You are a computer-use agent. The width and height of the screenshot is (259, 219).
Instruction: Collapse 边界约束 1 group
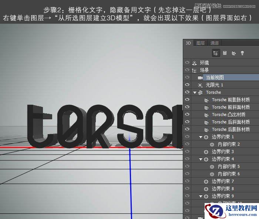point(201,137)
